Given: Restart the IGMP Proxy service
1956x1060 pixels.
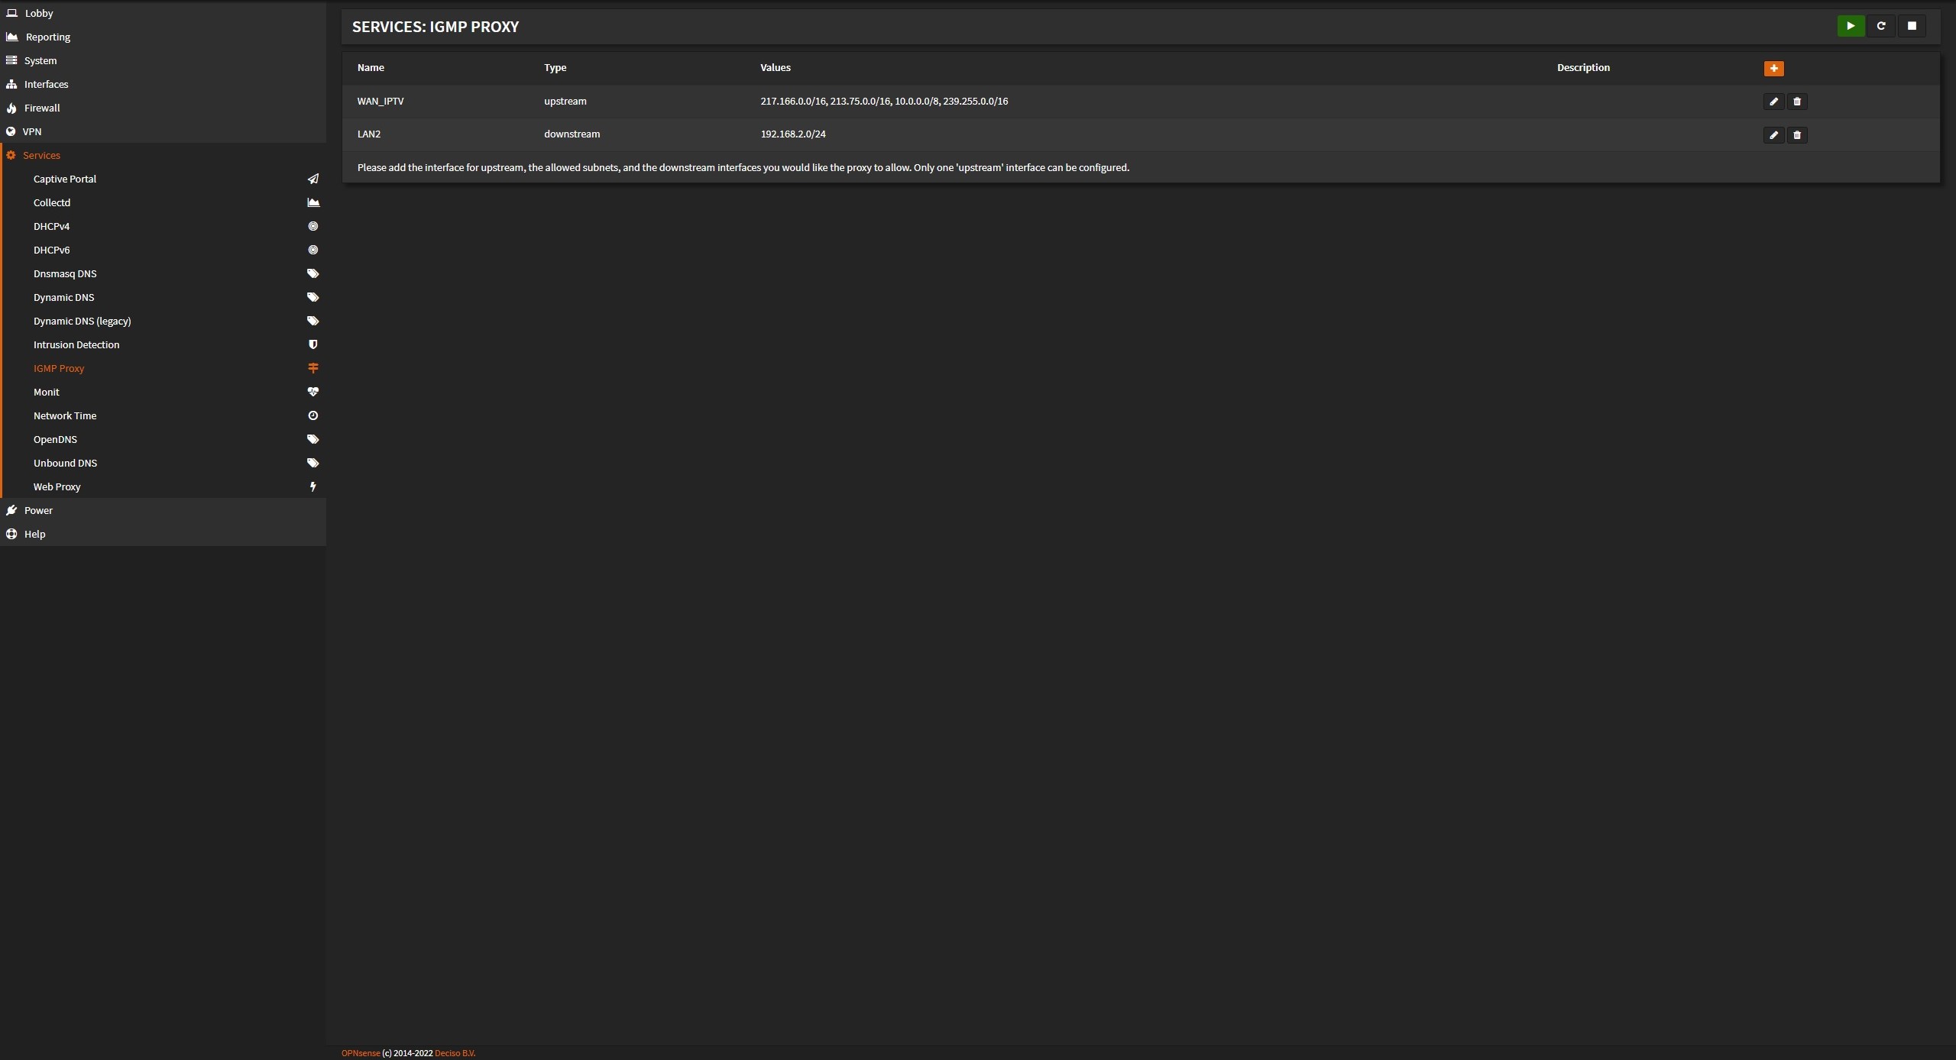Looking at the screenshot, I should [x=1880, y=26].
